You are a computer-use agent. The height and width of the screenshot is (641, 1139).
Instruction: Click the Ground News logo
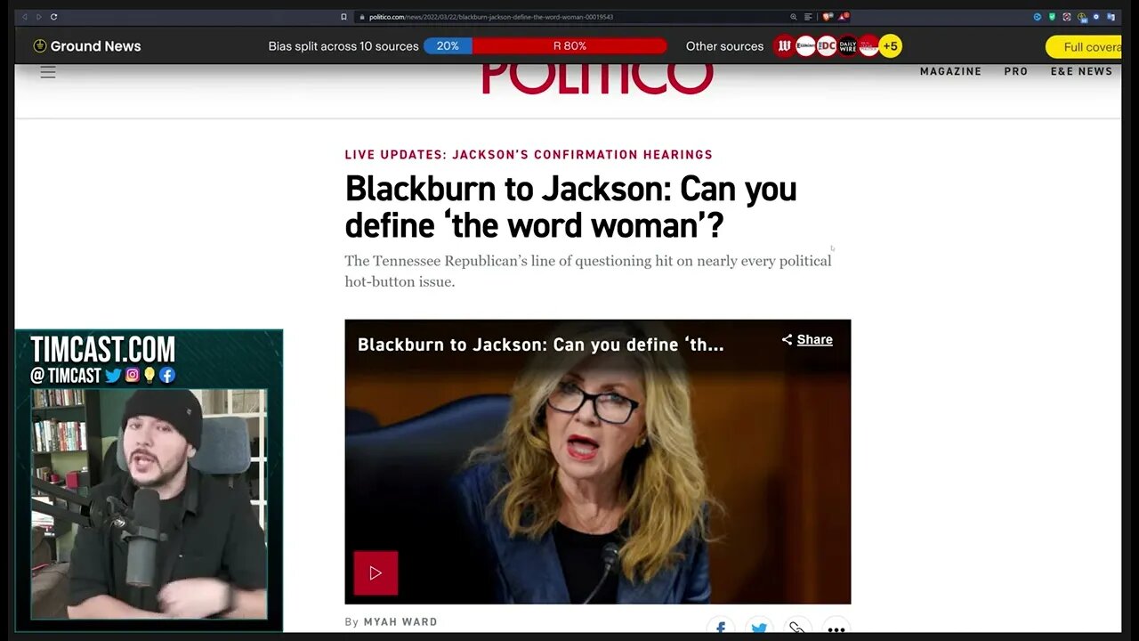click(87, 46)
